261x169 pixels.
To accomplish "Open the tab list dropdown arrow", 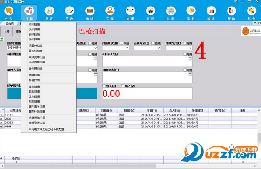I will click(255, 23).
